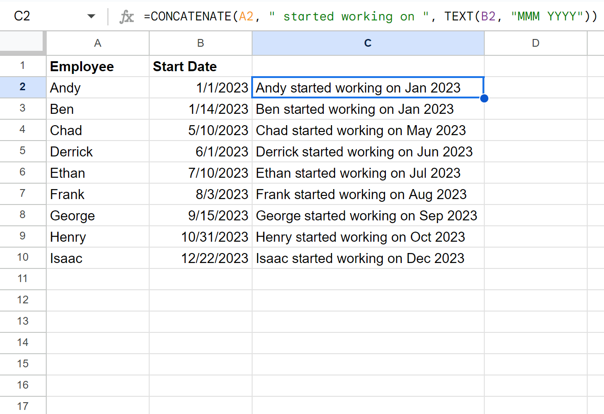
Task: Select empty cell D2 next to Andy's sentence
Action: [536, 88]
